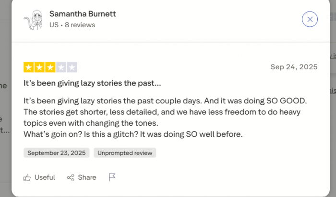This screenshot has height=197, width=336.
Task: Click the first yellow rating star
Action: tap(29, 67)
